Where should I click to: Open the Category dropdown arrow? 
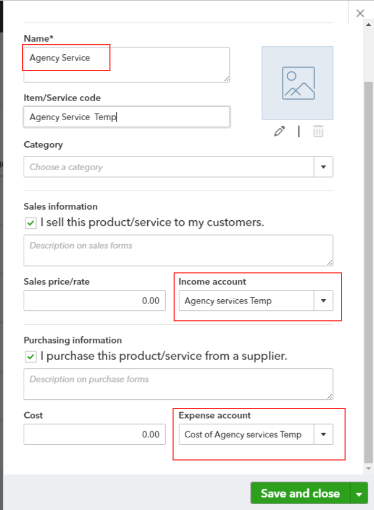pyautogui.click(x=324, y=167)
